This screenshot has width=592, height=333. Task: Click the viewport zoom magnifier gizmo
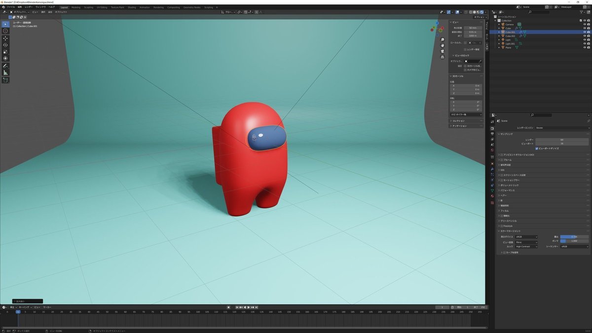coord(443,39)
